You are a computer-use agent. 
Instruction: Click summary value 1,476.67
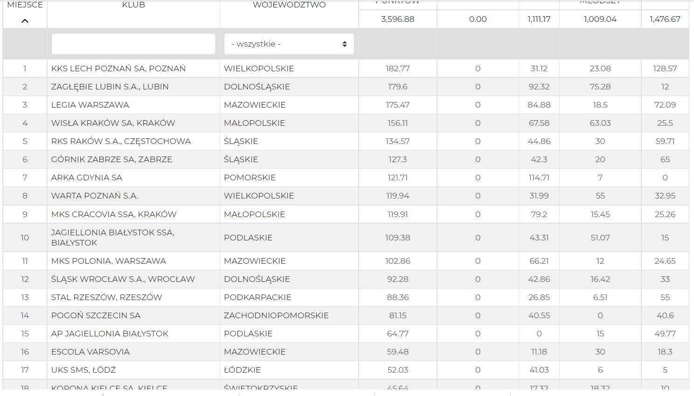coord(665,19)
